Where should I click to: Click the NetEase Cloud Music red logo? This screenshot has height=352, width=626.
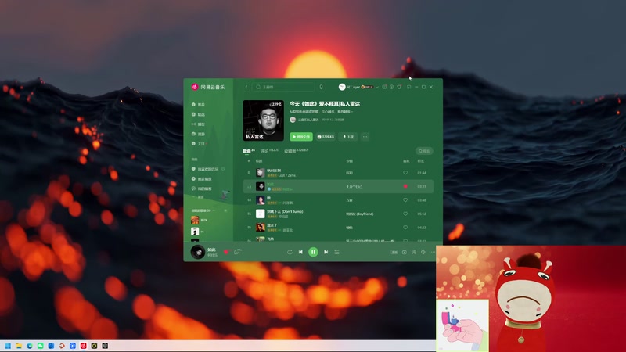click(x=194, y=87)
